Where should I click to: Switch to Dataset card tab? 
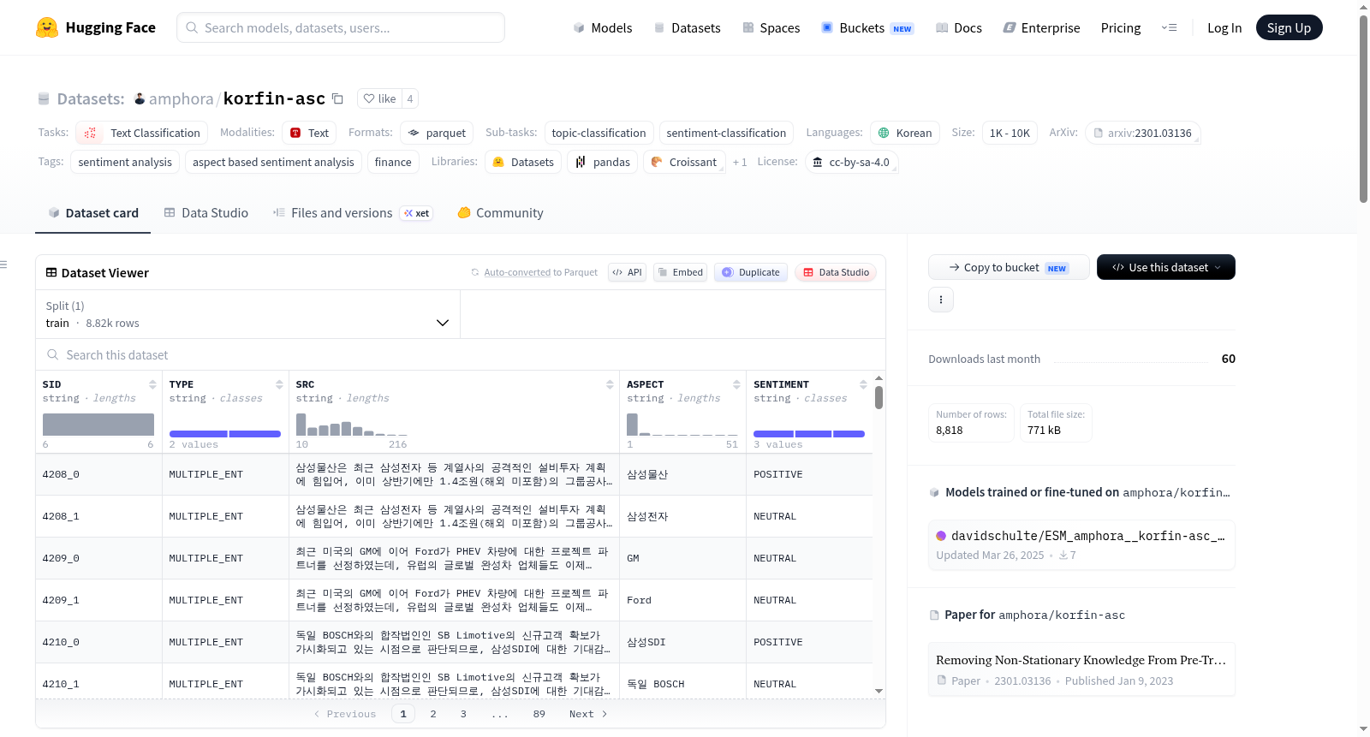93,212
